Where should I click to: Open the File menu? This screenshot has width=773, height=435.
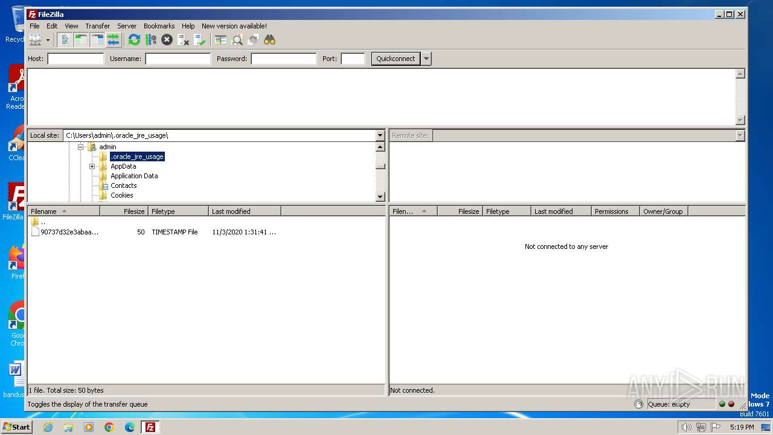(34, 26)
